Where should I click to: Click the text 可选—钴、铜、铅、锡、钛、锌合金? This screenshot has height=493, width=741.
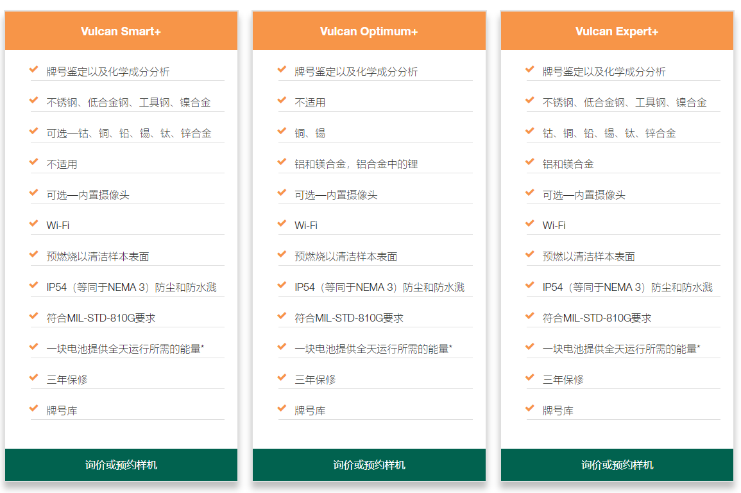pyautogui.click(x=128, y=134)
